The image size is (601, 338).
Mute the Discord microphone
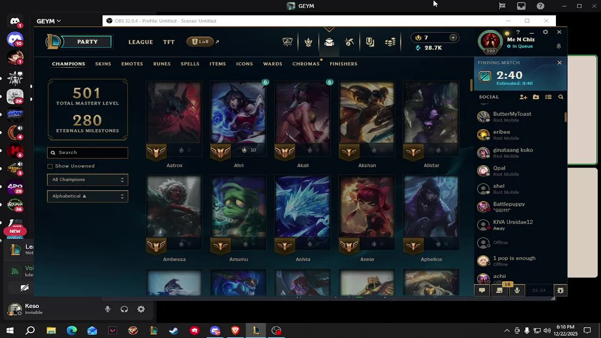(x=108, y=309)
